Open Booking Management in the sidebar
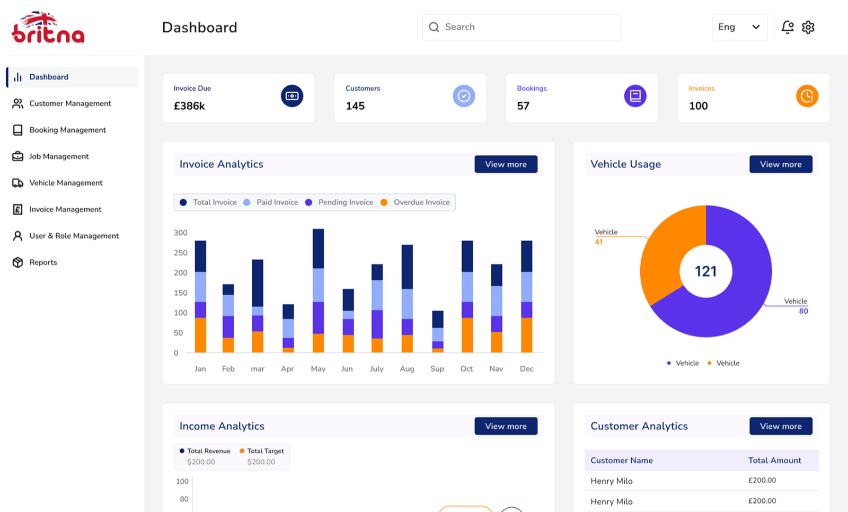Screen dimensions: 848x512 click(67, 130)
